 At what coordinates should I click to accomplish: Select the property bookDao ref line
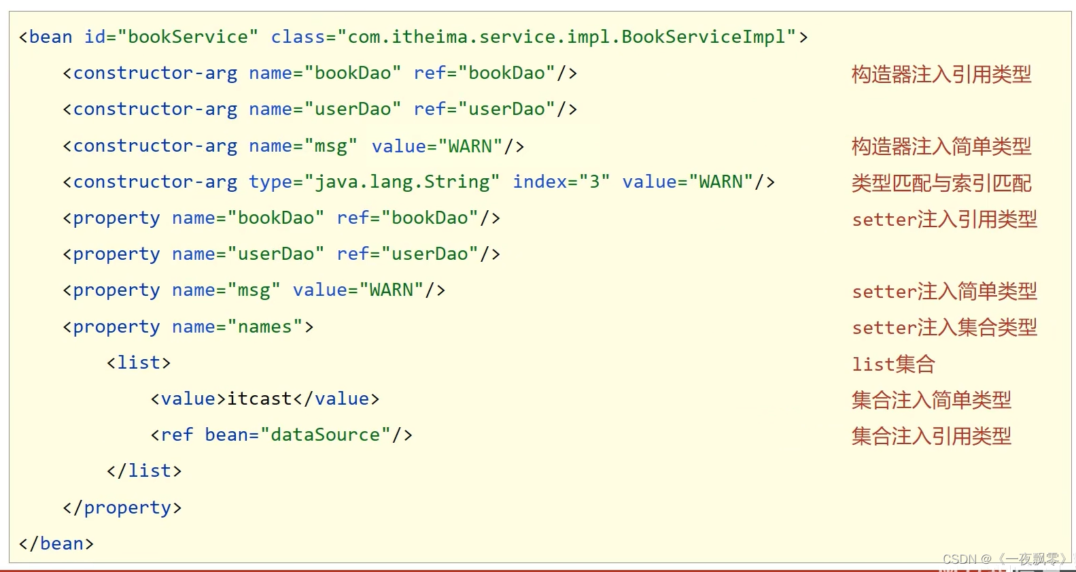pyautogui.click(x=281, y=218)
